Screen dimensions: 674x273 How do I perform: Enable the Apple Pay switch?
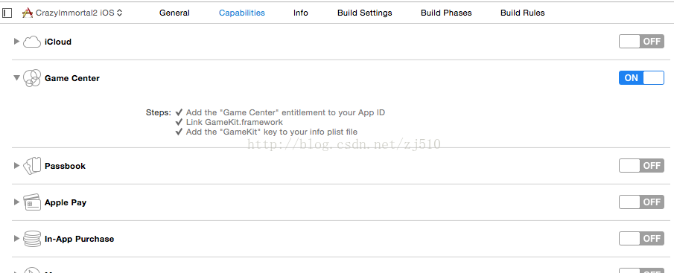641,202
